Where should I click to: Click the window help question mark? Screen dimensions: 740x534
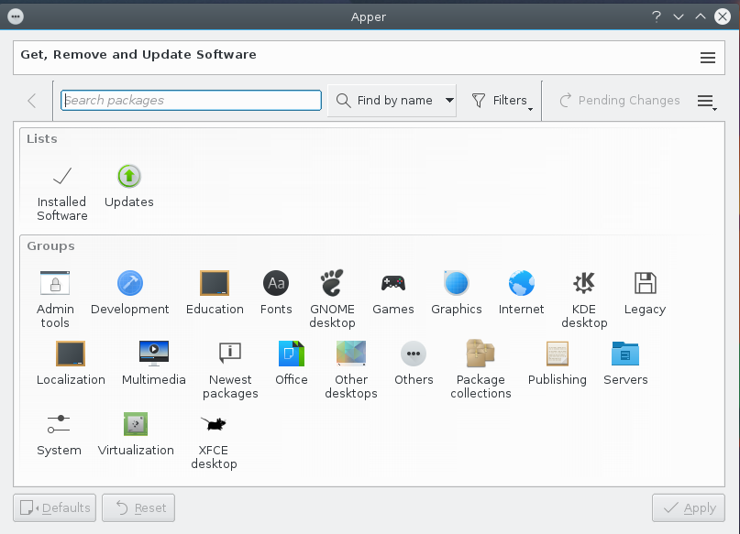point(657,16)
